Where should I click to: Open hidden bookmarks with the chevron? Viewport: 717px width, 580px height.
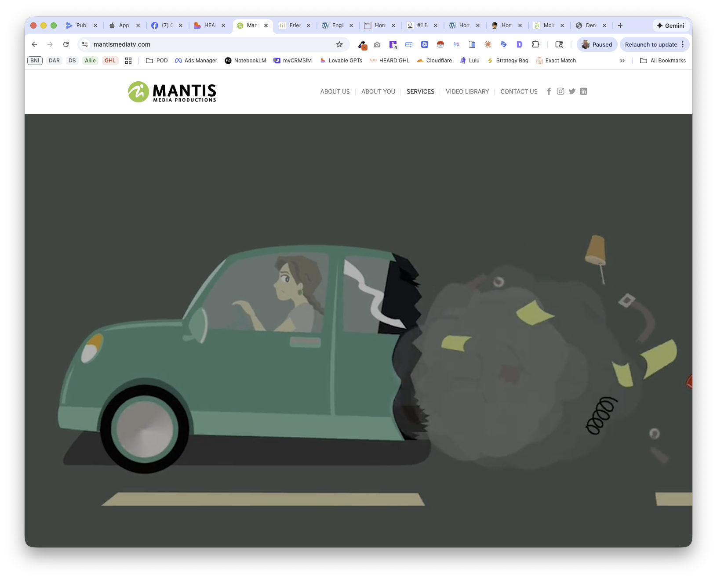(x=622, y=60)
